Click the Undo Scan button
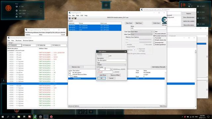This screenshot has width=212, height=119. [x=156, y=23]
